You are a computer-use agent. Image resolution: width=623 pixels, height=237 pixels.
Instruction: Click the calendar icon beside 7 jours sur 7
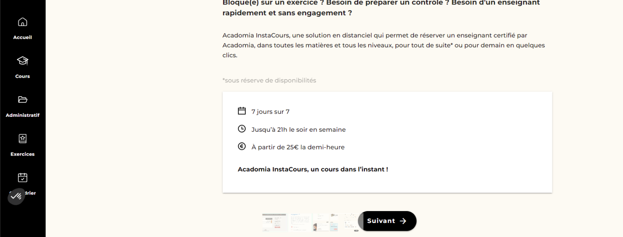pos(242,111)
